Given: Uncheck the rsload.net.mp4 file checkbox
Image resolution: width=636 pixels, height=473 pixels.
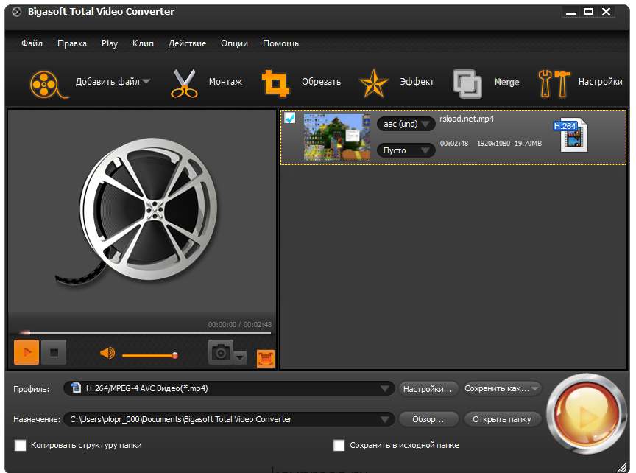Looking at the screenshot, I should pyautogui.click(x=289, y=118).
